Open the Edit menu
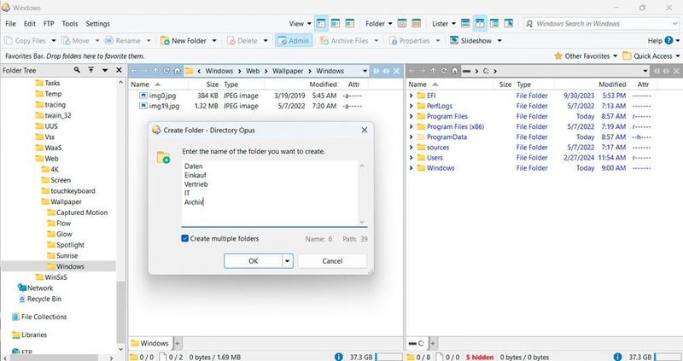683x361 pixels. [x=30, y=24]
